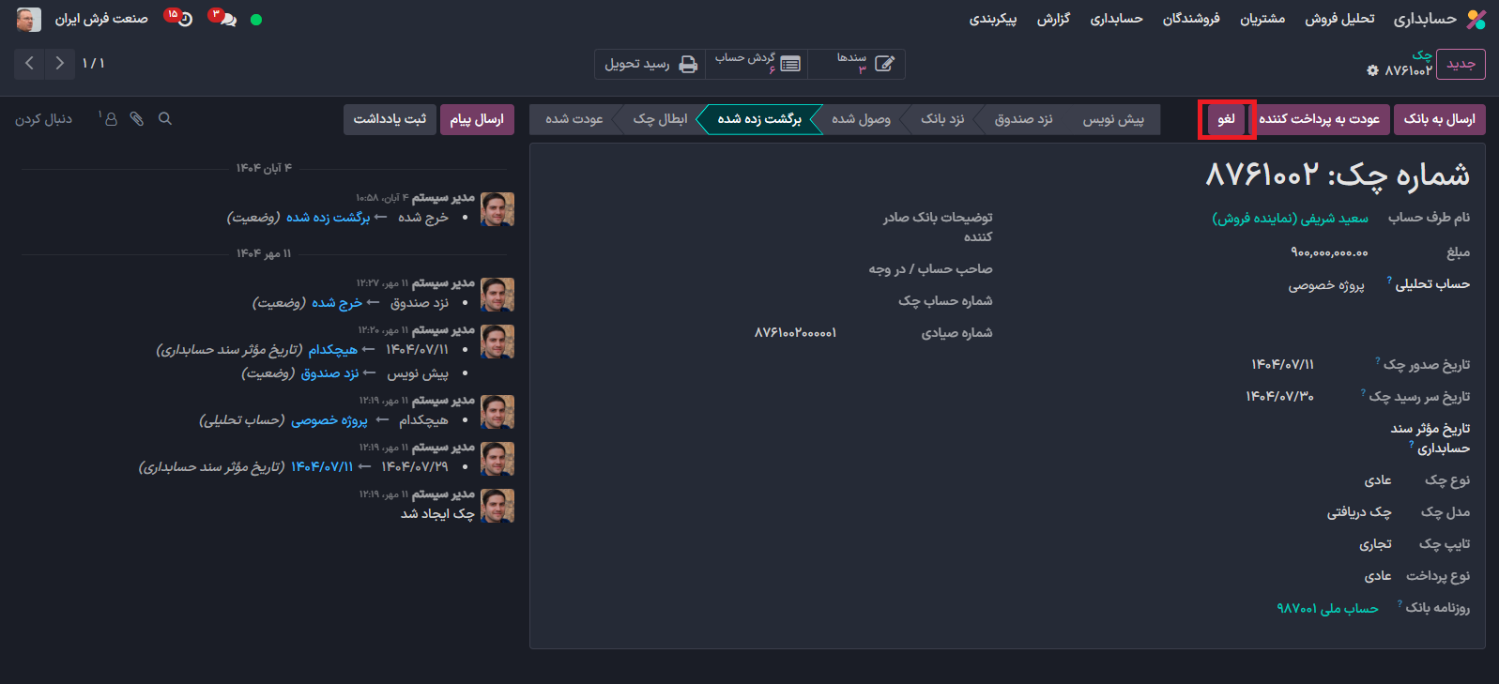
Task: Open the Odoo apps home menu logo
Action: coord(1476,19)
